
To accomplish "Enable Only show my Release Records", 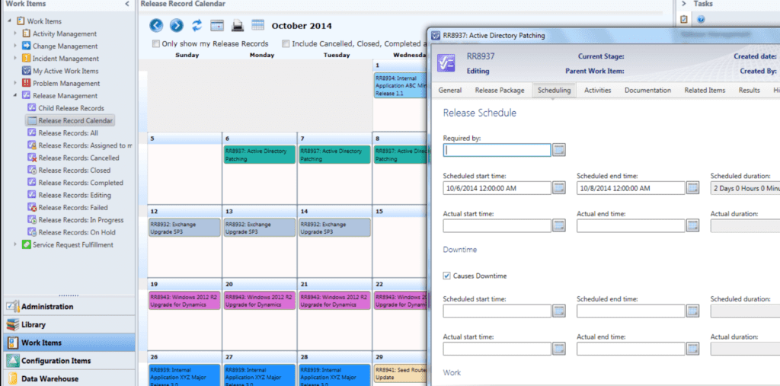I will [155, 43].
